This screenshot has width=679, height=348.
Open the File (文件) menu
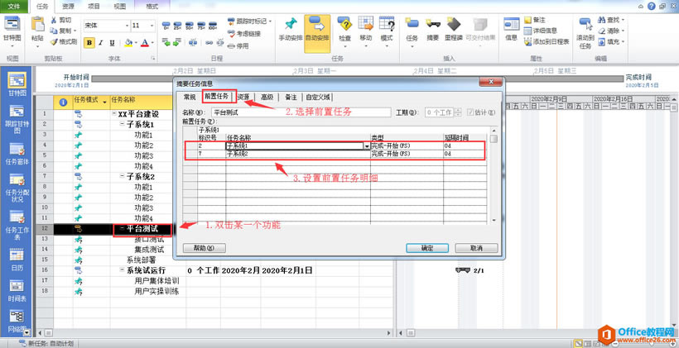[x=14, y=6]
